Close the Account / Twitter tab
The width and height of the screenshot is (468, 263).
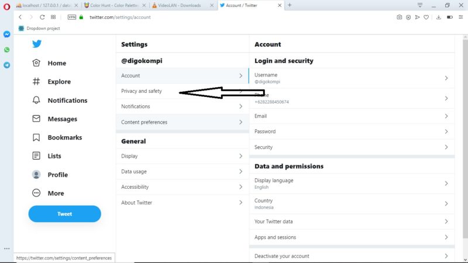pyautogui.click(x=280, y=5)
